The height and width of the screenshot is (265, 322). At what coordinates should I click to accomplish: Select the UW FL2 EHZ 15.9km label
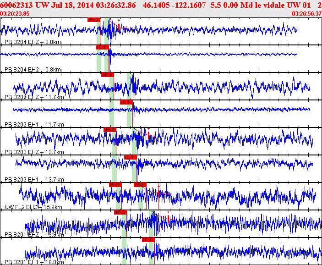click(33, 207)
